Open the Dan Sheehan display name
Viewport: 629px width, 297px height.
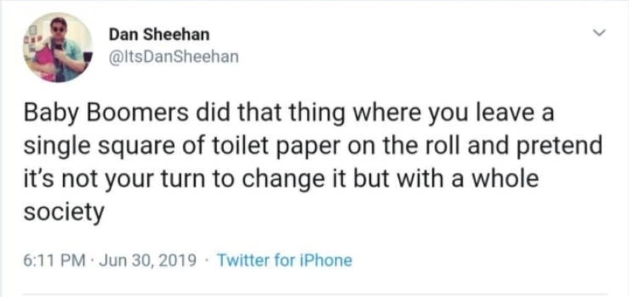tap(159, 35)
